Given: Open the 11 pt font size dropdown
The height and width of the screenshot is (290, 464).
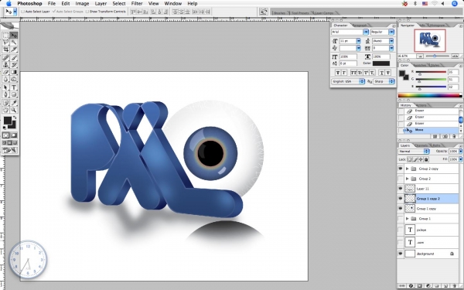Looking at the screenshot, I should [x=358, y=41].
